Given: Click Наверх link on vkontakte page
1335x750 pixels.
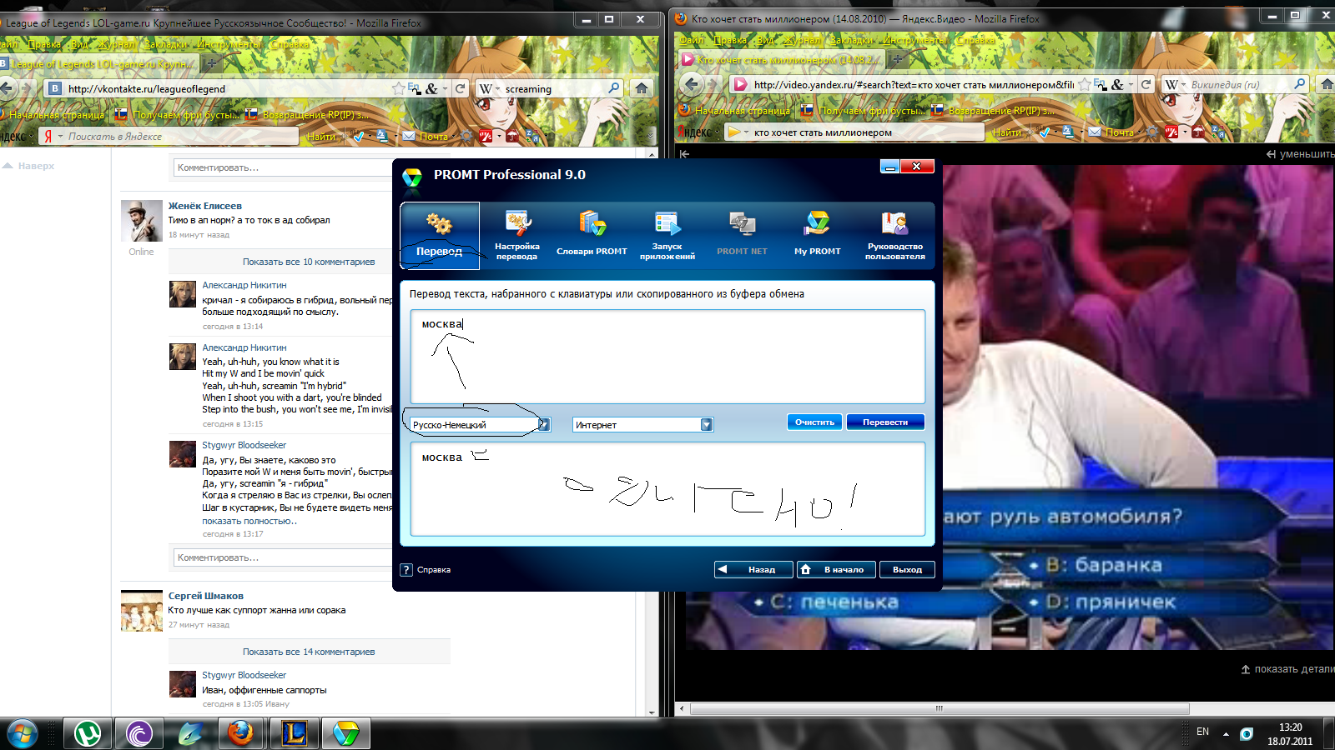Looking at the screenshot, I should point(29,166).
